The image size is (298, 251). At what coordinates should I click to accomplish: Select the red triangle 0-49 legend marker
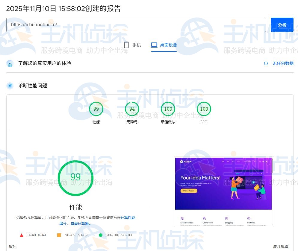[21, 235]
